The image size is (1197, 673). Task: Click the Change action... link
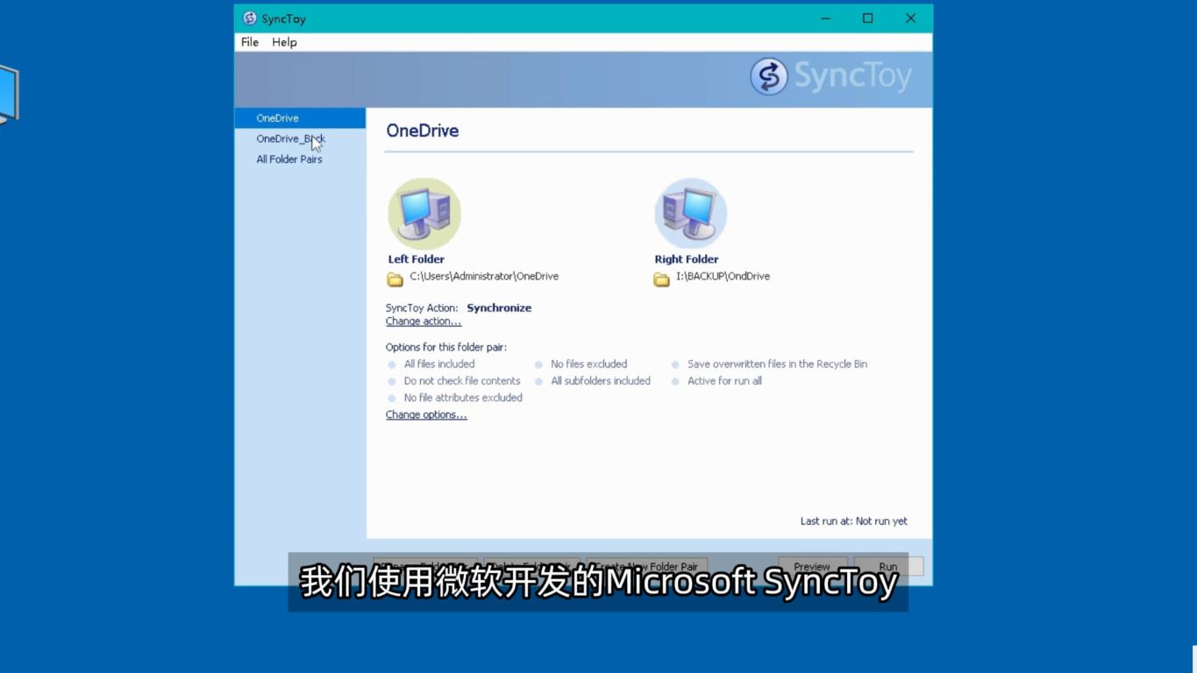(424, 322)
